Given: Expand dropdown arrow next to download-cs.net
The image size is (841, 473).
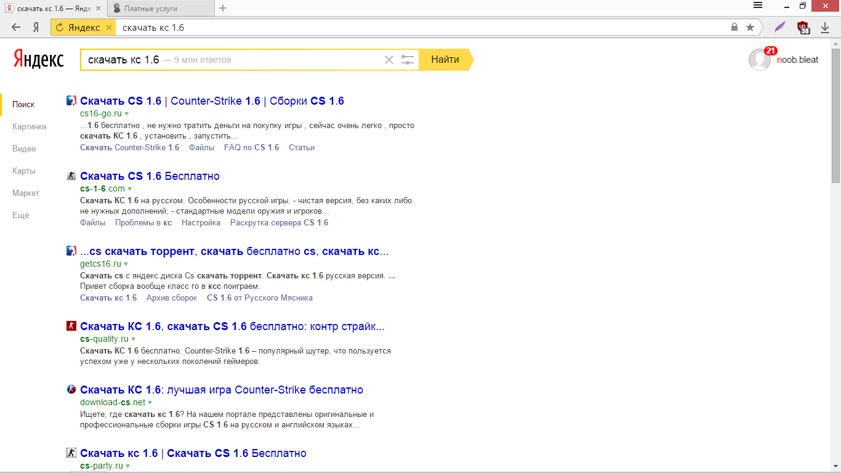Looking at the screenshot, I should point(150,403).
